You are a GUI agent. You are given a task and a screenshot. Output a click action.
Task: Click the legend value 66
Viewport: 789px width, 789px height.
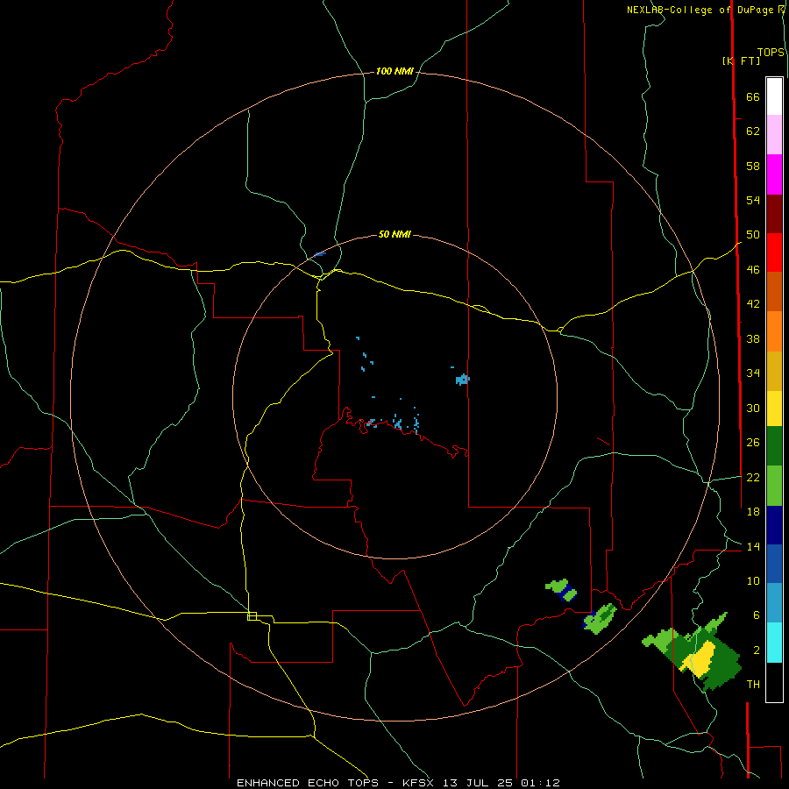click(753, 96)
